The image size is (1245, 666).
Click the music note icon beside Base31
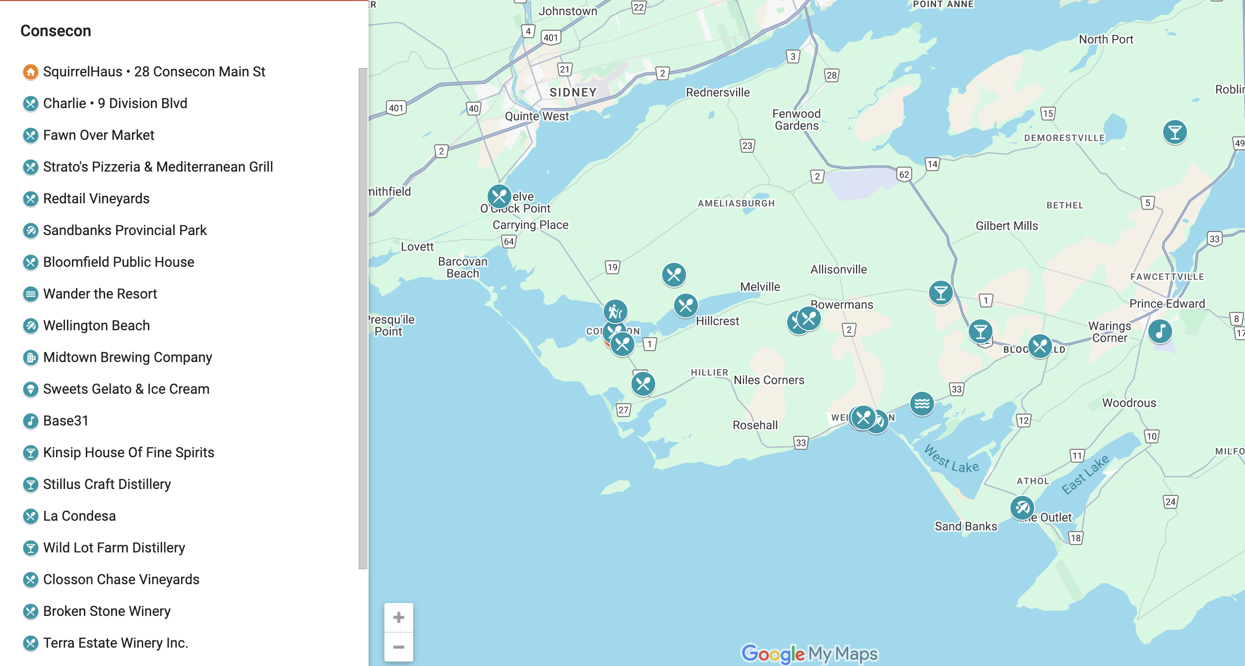pyautogui.click(x=31, y=421)
